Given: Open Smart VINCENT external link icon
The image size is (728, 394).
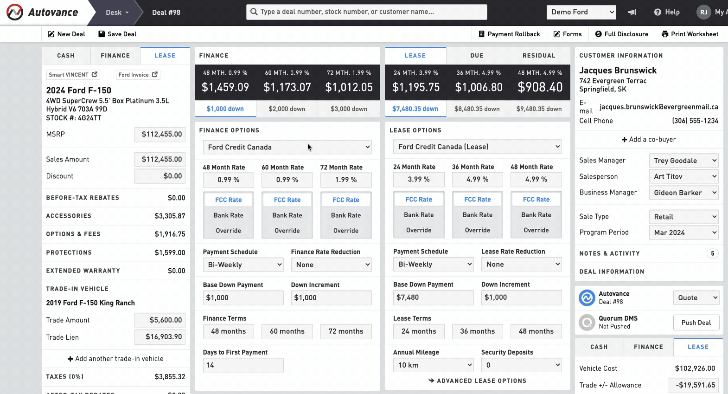Looking at the screenshot, I should coord(95,74).
